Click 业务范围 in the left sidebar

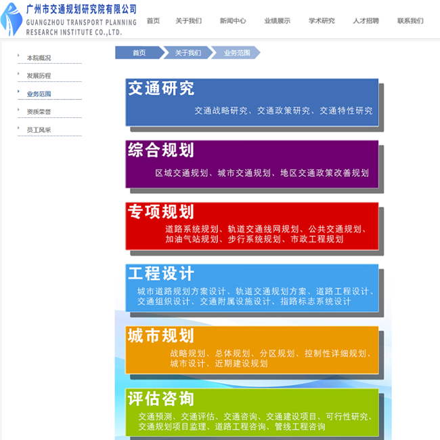tap(39, 94)
